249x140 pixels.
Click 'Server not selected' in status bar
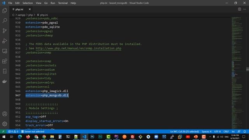point(33,131)
